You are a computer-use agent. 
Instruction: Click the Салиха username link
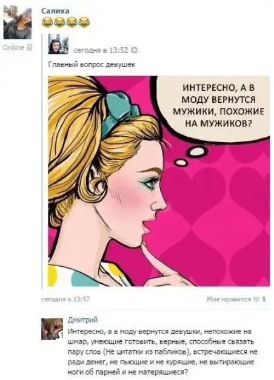tap(55, 11)
